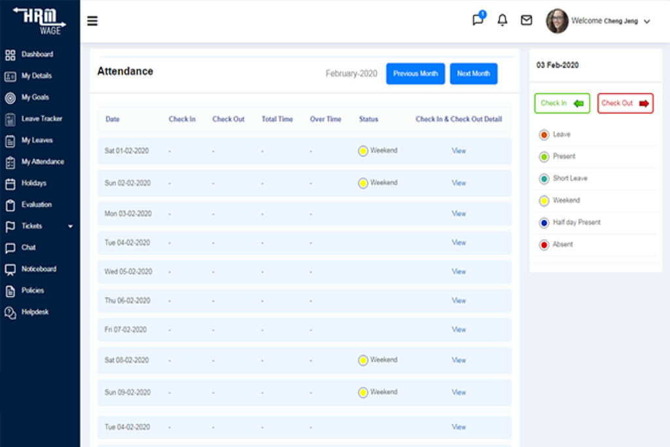View details for Mon 03-02-2020
The height and width of the screenshot is (447, 670).
459,213
